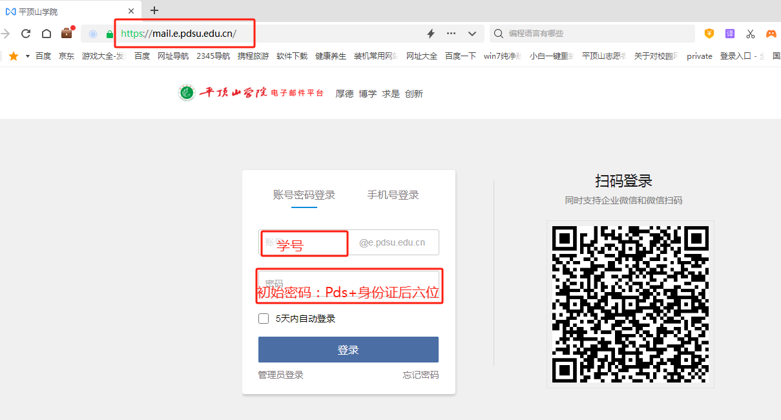The image size is (781, 420).
Task: Click the 忘记密码 link
Action: click(x=421, y=375)
